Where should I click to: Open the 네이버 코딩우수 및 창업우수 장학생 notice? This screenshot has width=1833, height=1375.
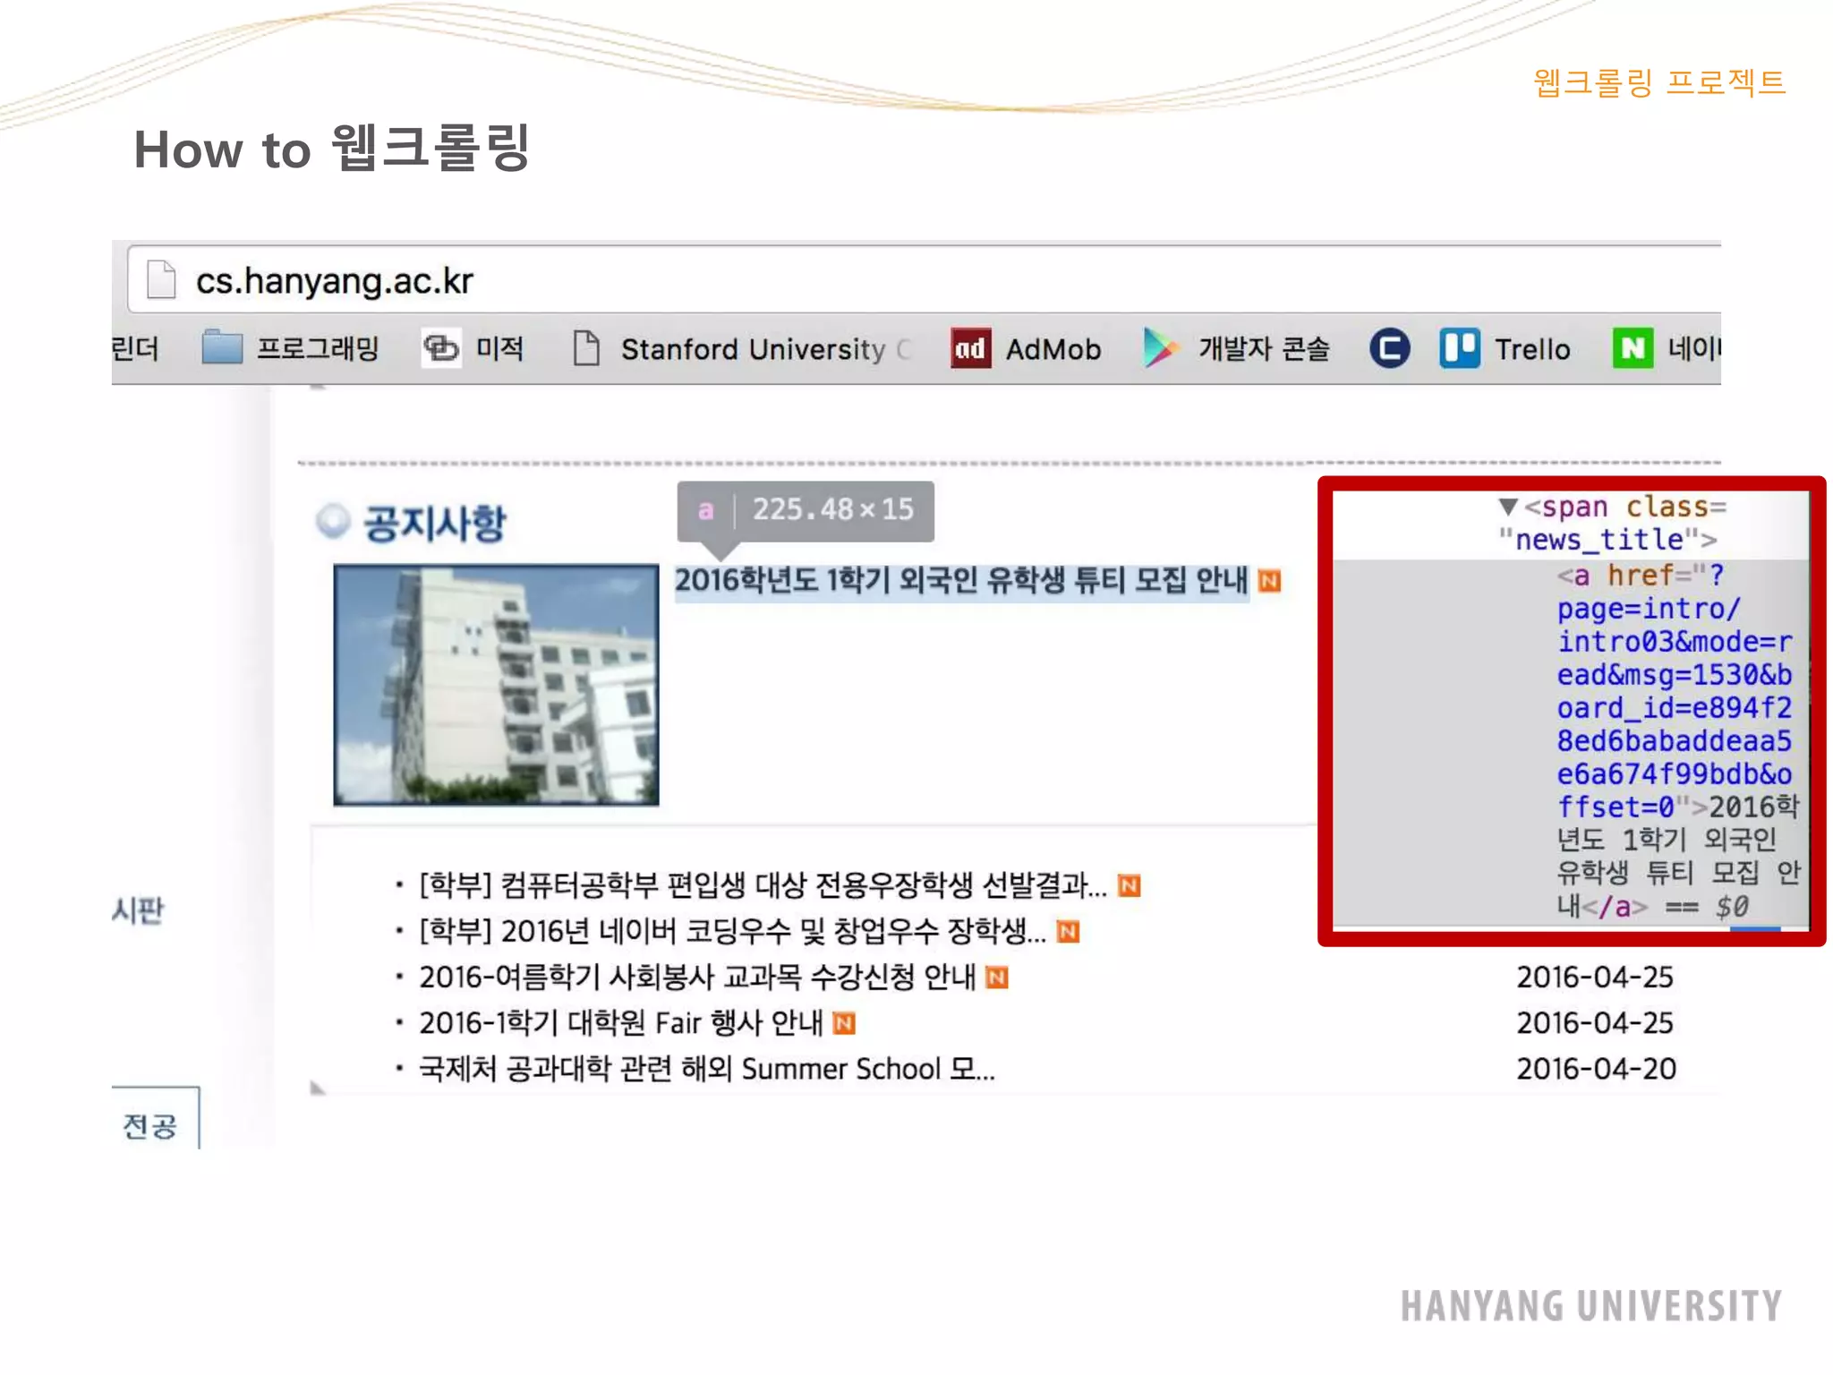click(732, 931)
